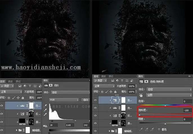Switch to 图层 tab in Levels screenshot
Viewport: 193px width, 134px height.
[3, 81]
